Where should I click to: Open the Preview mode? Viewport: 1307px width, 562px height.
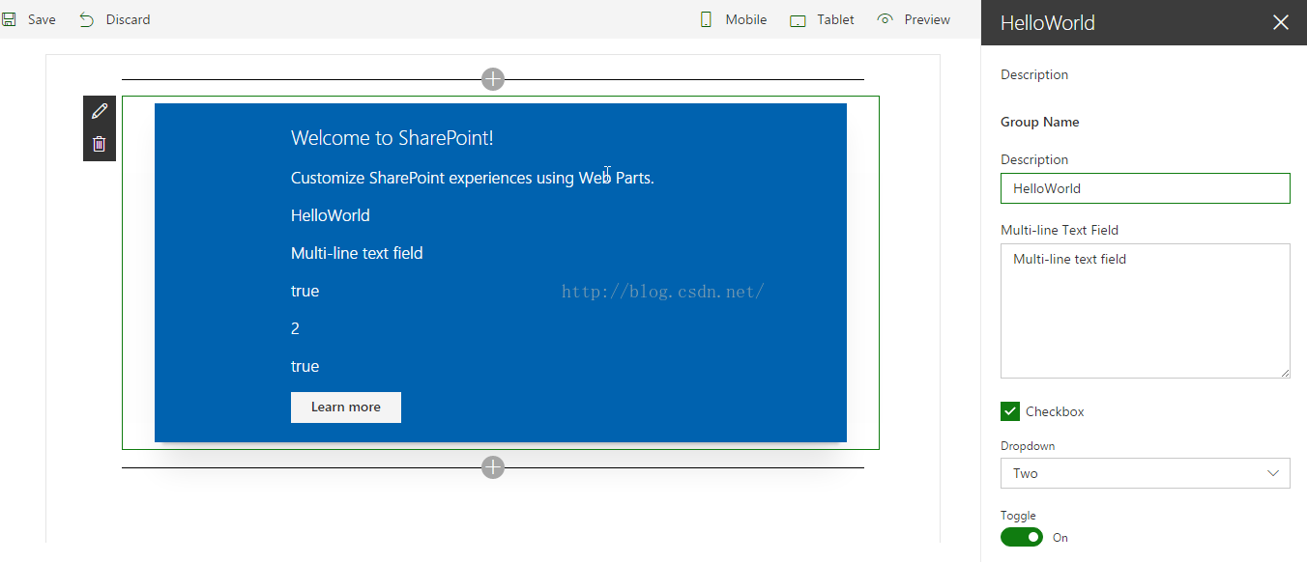click(914, 19)
